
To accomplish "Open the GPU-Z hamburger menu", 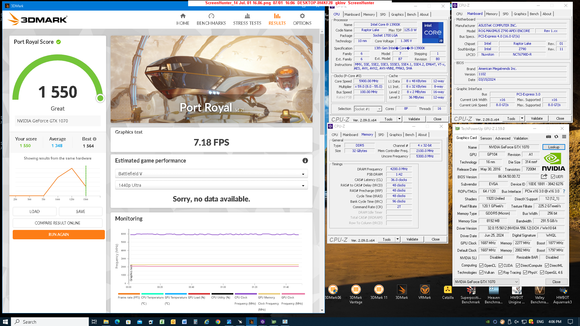I will 564,137.
